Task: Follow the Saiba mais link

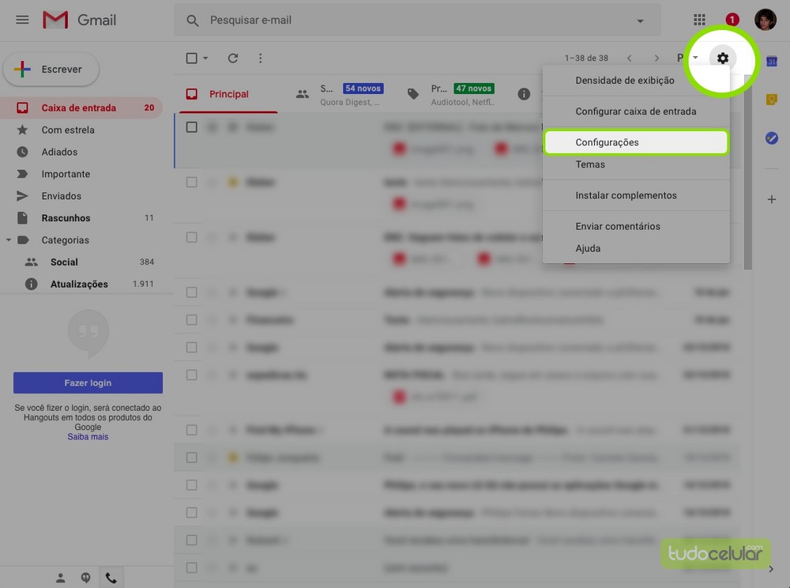Action: [88, 437]
